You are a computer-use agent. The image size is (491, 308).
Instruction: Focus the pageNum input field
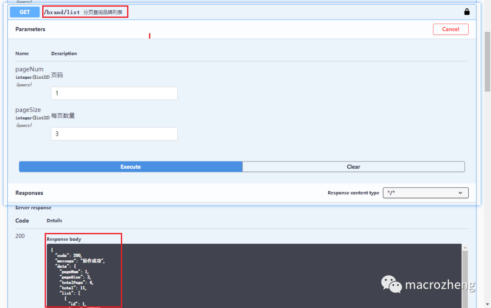point(114,93)
